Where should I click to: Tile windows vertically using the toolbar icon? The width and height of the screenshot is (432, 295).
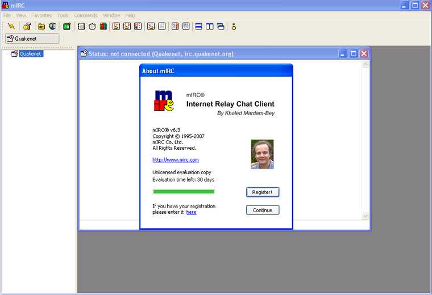point(210,27)
